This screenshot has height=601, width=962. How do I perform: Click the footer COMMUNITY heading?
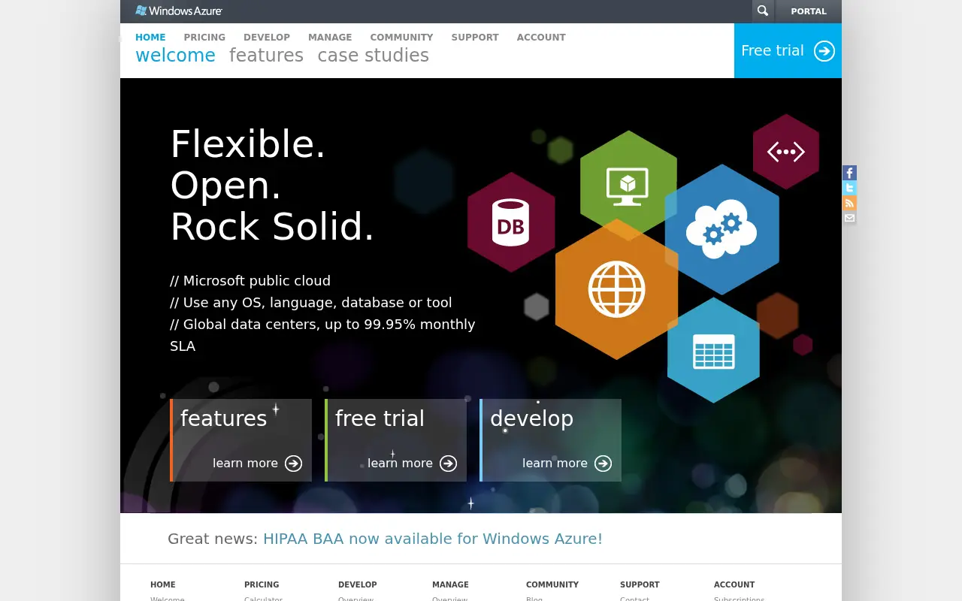pos(552,584)
